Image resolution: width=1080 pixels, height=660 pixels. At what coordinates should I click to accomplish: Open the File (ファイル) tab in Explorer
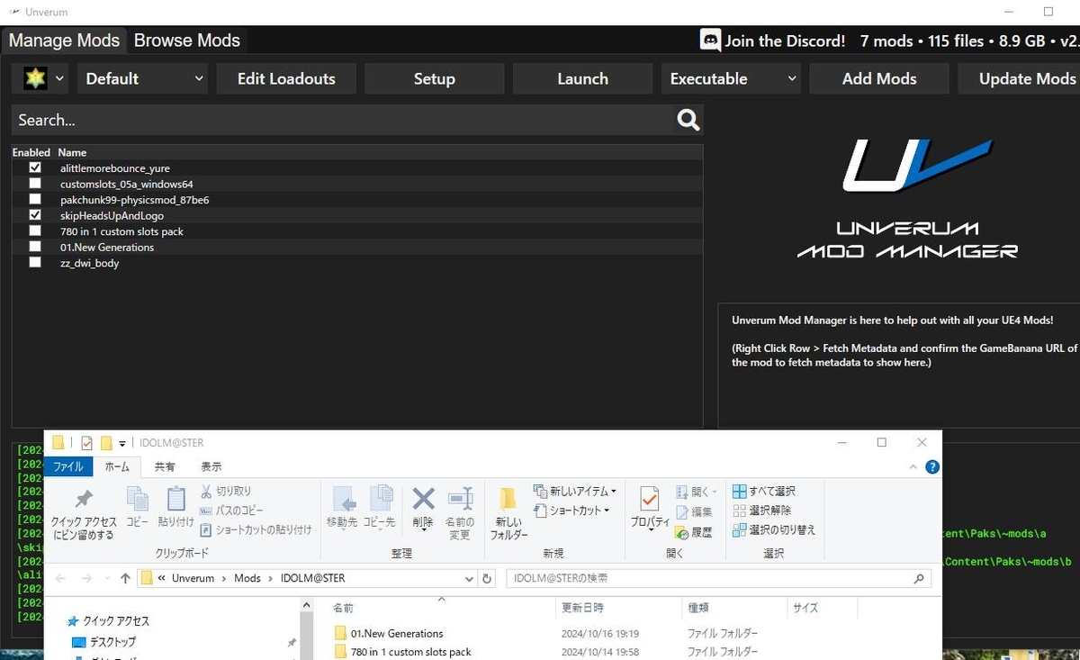point(68,466)
